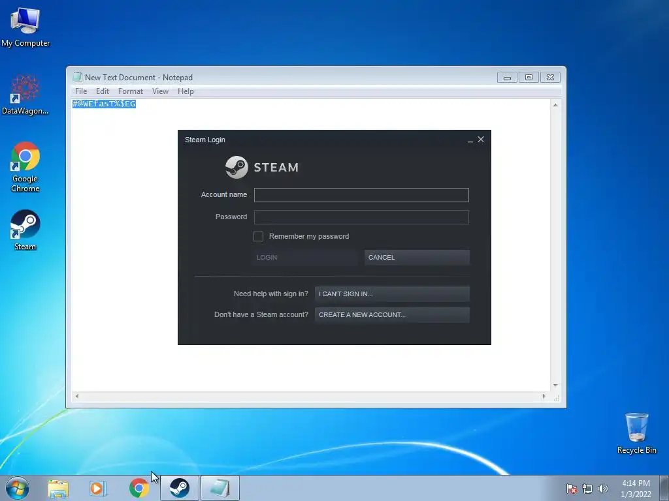Enable Remember my password checkbox
669x501 pixels.
pos(258,236)
